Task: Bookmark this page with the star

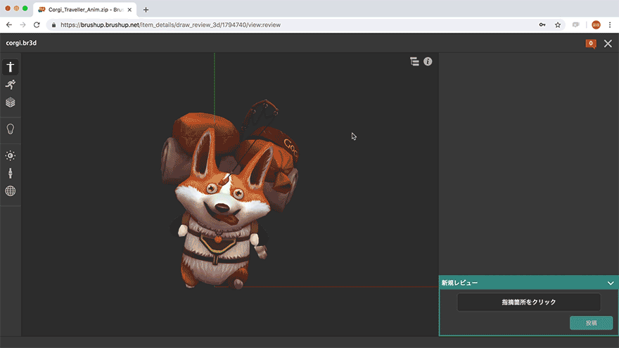Action: pyautogui.click(x=558, y=25)
